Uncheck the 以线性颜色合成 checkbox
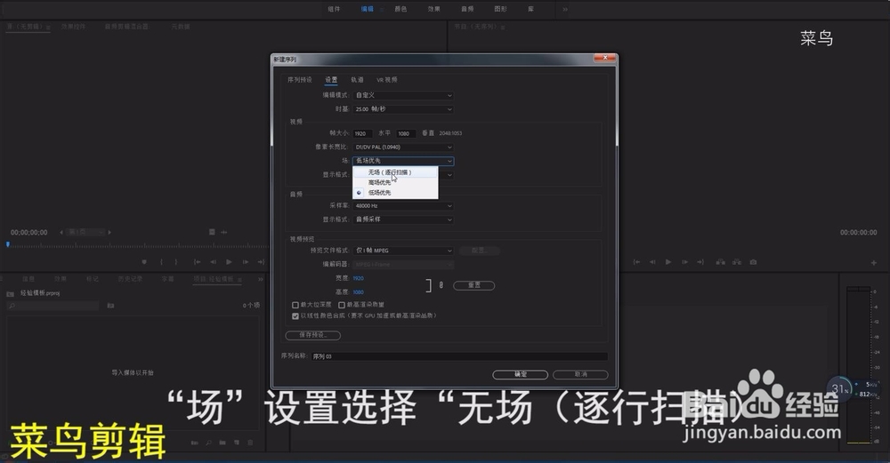The height and width of the screenshot is (463, 890). pos(295,316)
